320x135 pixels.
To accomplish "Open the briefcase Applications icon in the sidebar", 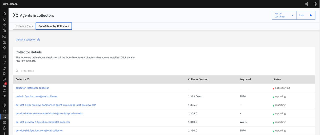I will pos(4,25).
